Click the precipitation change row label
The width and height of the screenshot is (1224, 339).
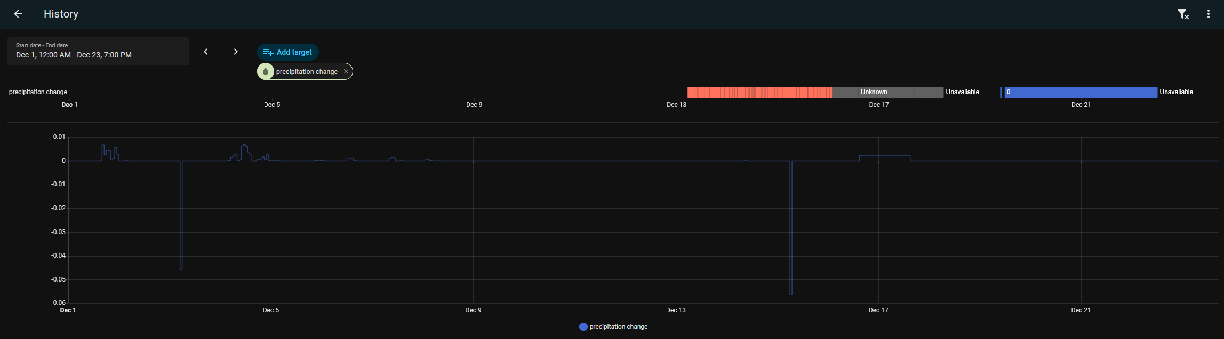[38, 92]
